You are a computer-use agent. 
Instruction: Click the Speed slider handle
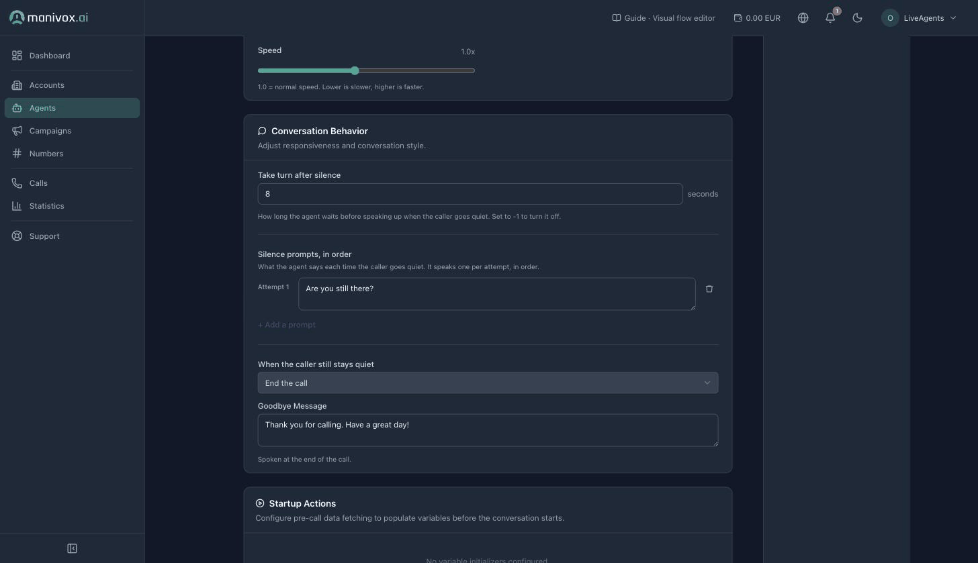coord(355,70)
